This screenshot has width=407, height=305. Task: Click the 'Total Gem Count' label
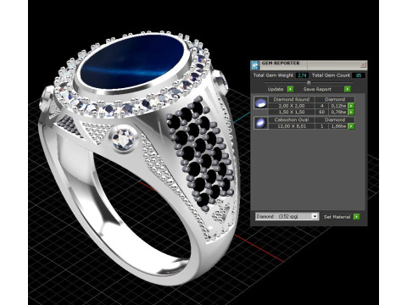[331, 75]
